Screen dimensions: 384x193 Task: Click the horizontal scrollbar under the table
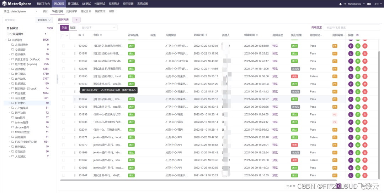pos(198,180)
